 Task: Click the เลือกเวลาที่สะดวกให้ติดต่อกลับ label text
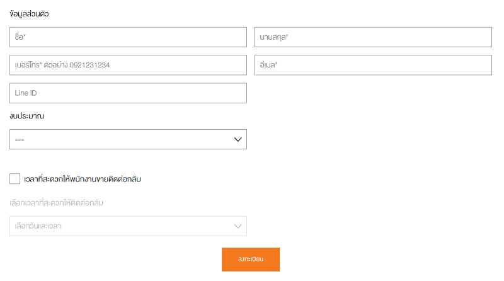pyautogui.click(x=56, y=203)
